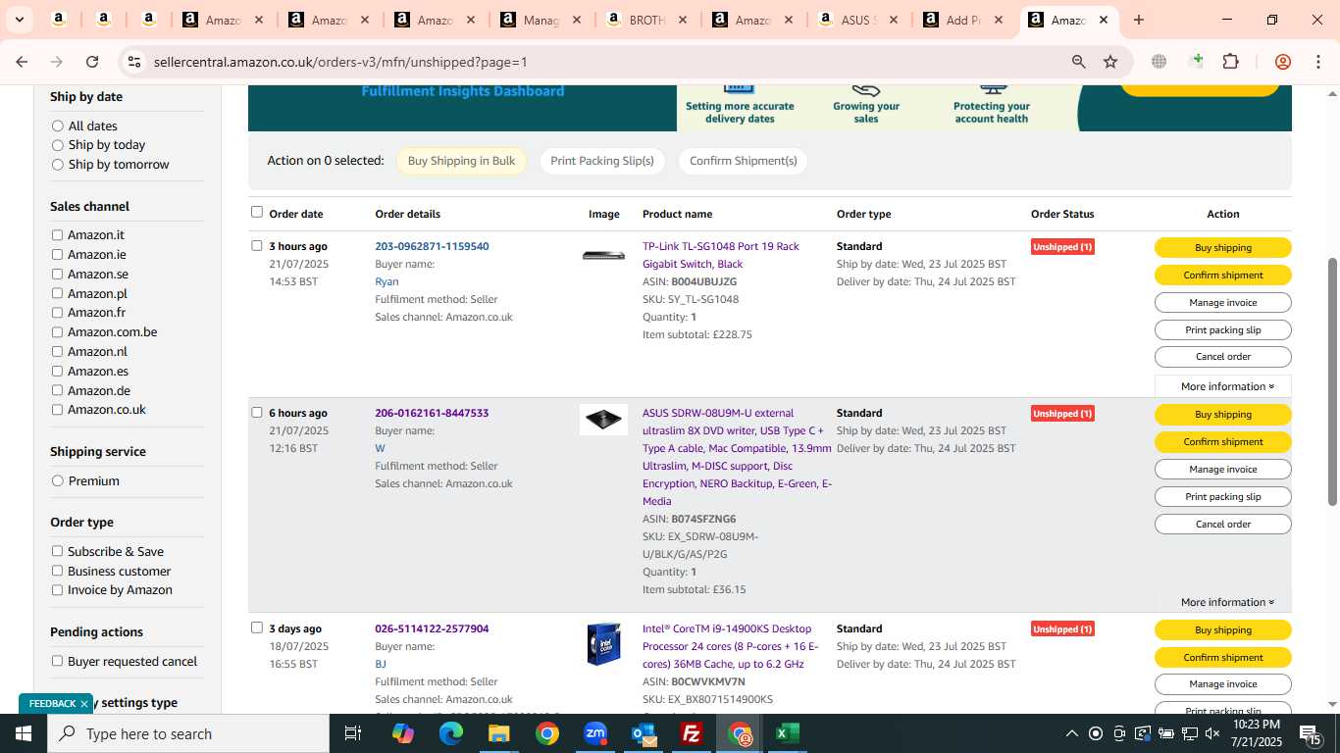This screenshot has height=753, width=1340.
Task: Select Ship by today filter
Action: click(58, 145)
